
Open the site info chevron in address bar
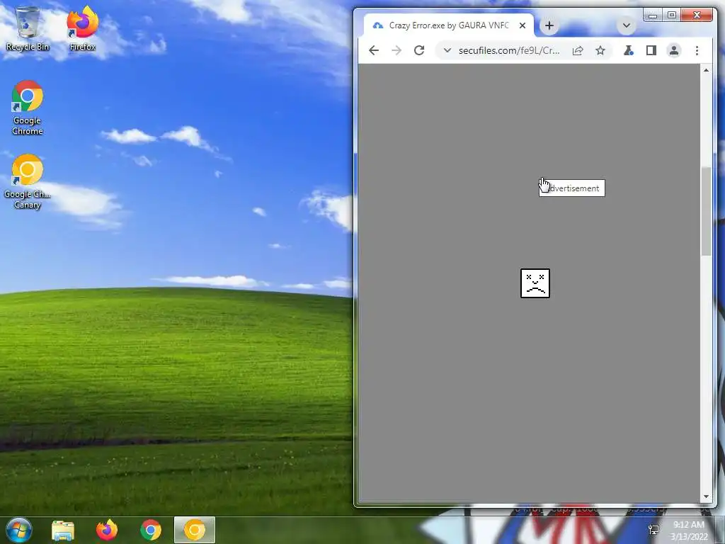click(x=447, y=50)
